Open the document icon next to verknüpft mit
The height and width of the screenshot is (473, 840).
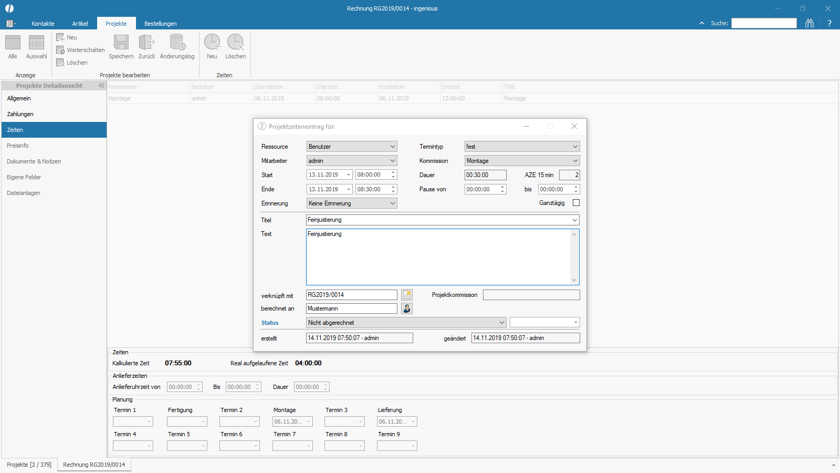click(407, 294)
